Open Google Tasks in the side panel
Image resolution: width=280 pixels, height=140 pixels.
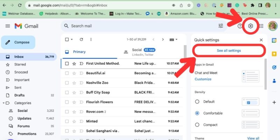(274, 67)
